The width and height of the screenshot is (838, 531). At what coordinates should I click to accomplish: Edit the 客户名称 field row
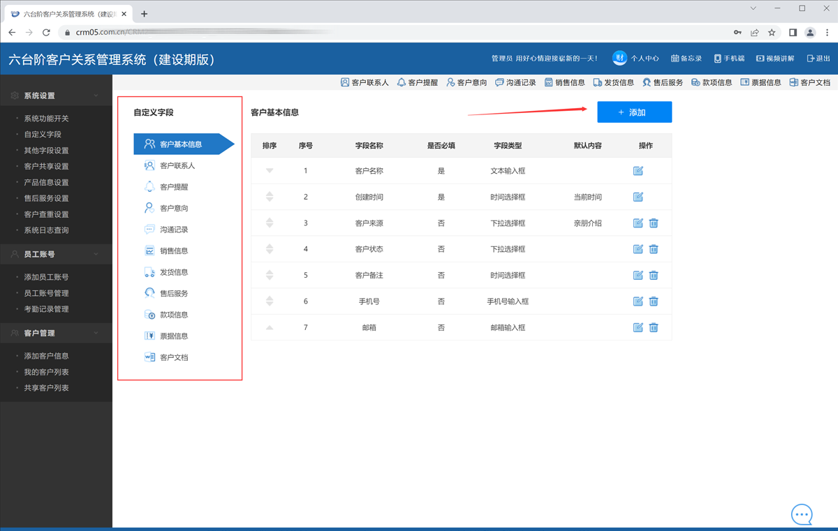638,171
